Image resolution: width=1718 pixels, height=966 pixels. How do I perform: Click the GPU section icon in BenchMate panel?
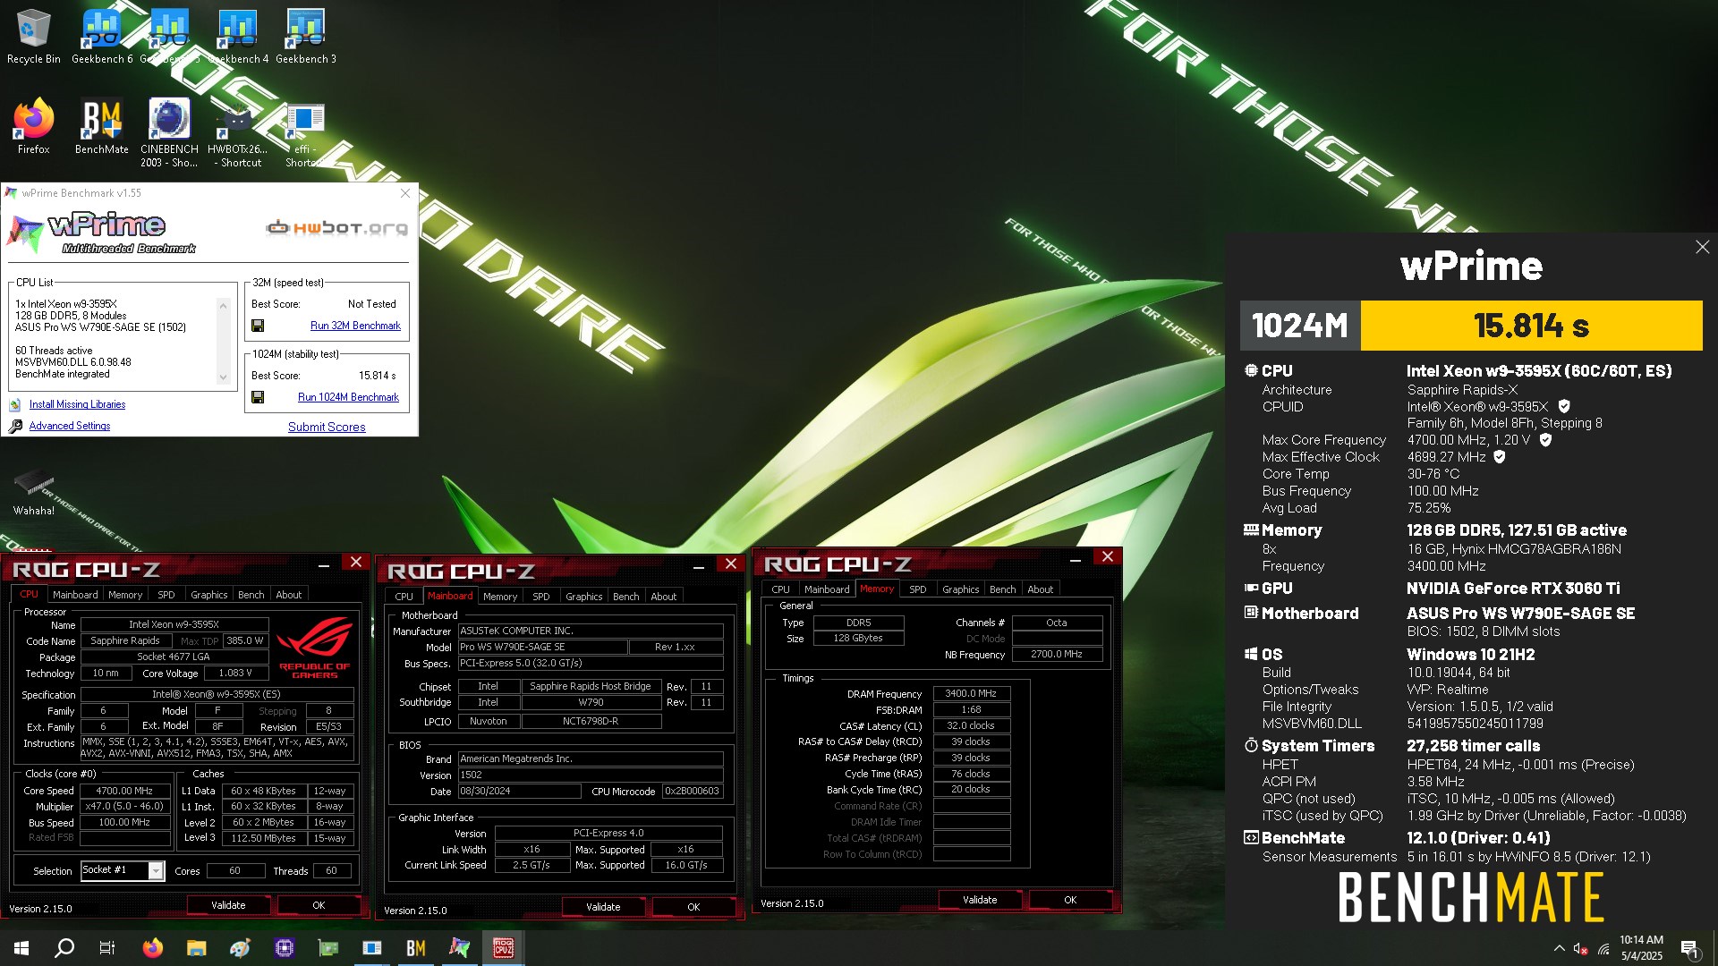point(1251,588)
